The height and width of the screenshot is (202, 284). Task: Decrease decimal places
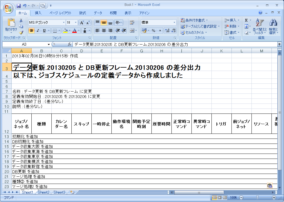173,31
